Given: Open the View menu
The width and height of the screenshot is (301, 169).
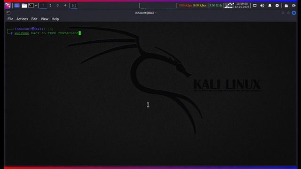Looking at the screenshot, I should 45,19.
